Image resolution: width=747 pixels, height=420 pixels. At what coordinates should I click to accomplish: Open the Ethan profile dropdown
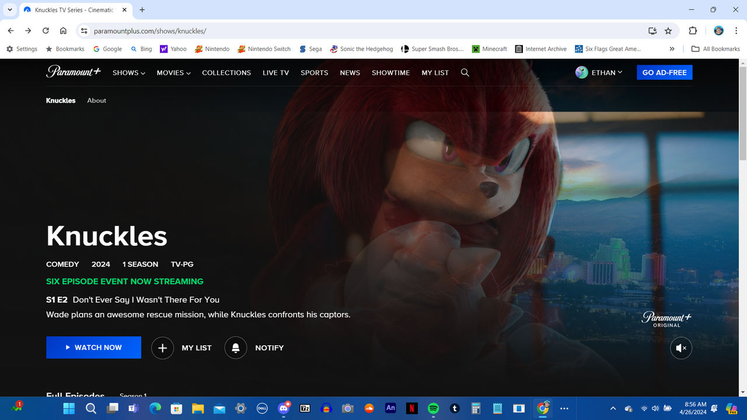(x=599, y=72)
